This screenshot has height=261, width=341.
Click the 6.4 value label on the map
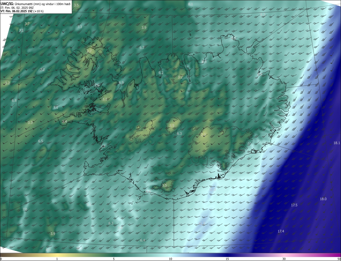(143, 240)
